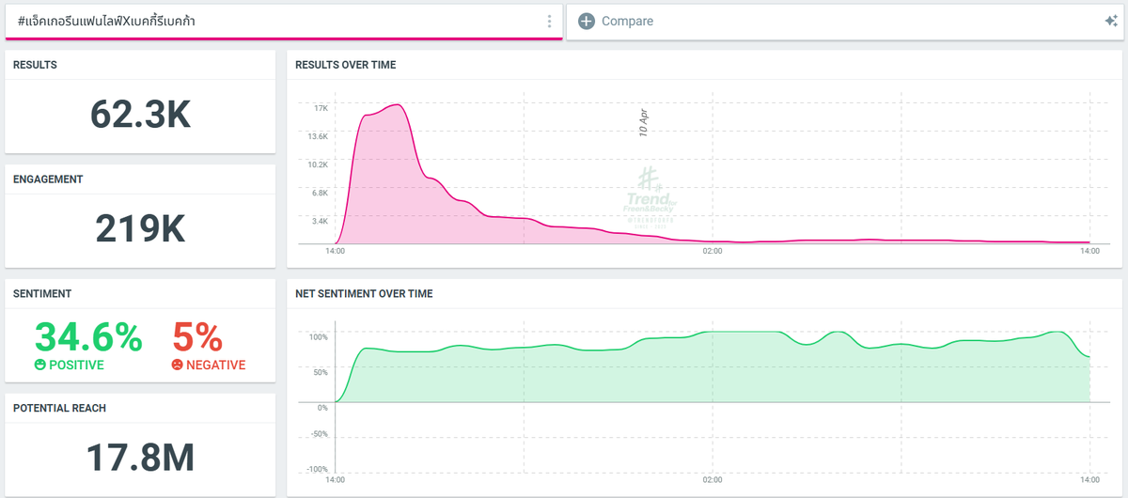Click the 219K engagement value
This screenshot has width=1128, height=498.
click(x=140, y=229)
